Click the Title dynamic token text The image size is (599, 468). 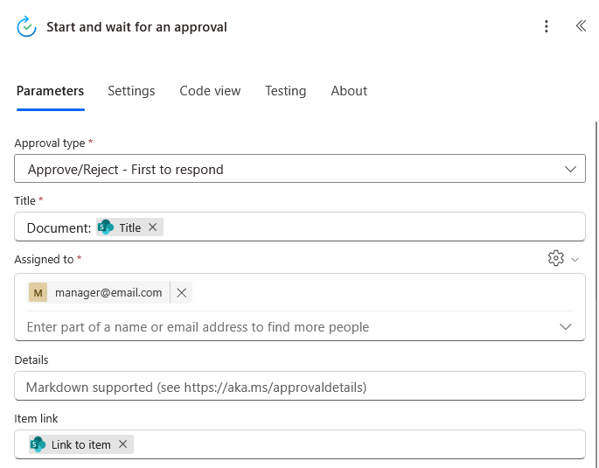click(130, 227)
